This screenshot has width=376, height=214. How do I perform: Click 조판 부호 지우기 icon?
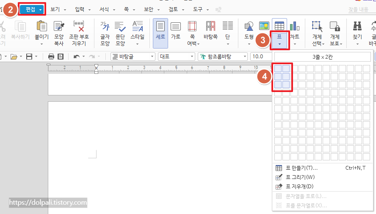(x=79, y=26)
